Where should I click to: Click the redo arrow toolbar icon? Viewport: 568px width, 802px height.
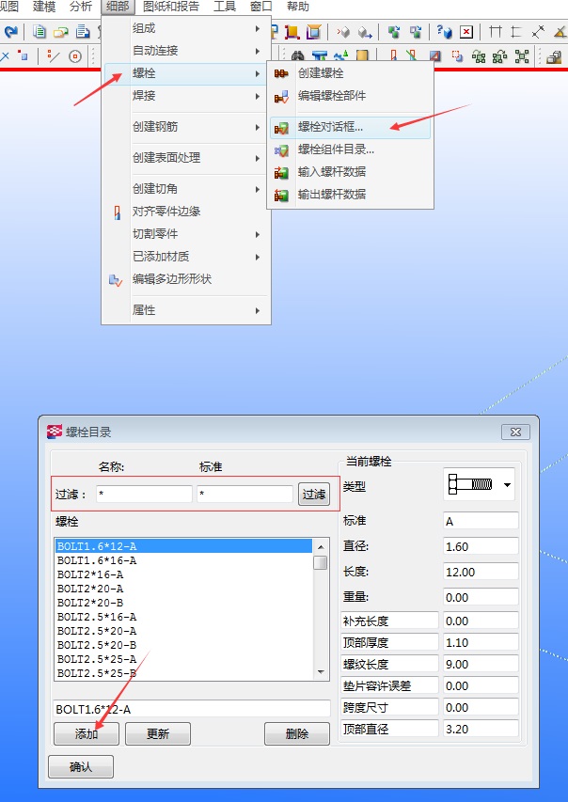(x=10, y=32)
